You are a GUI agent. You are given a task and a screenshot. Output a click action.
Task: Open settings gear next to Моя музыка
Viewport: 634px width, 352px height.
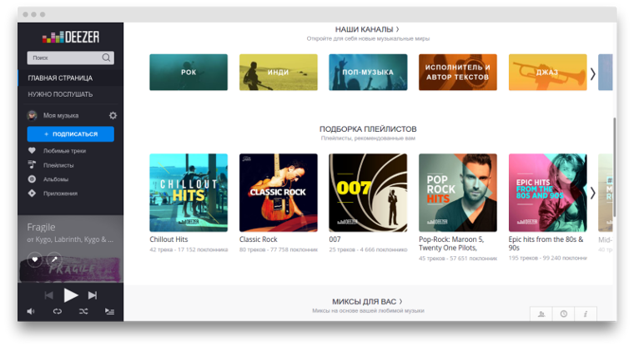(x=113, y=116)
